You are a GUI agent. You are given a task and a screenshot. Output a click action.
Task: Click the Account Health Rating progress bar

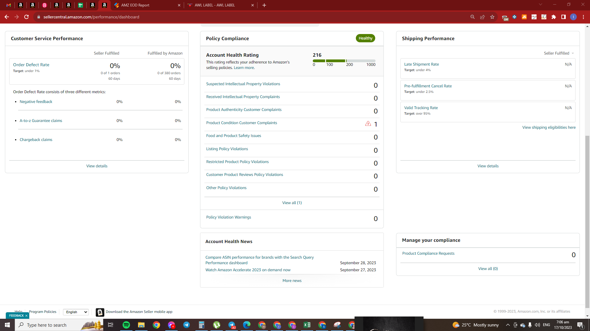pyautogui.click(x=344, y=61)
